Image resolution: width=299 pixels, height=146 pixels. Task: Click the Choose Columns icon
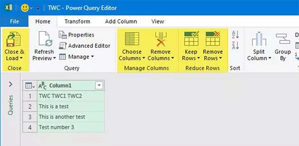(x=132, y=39)
